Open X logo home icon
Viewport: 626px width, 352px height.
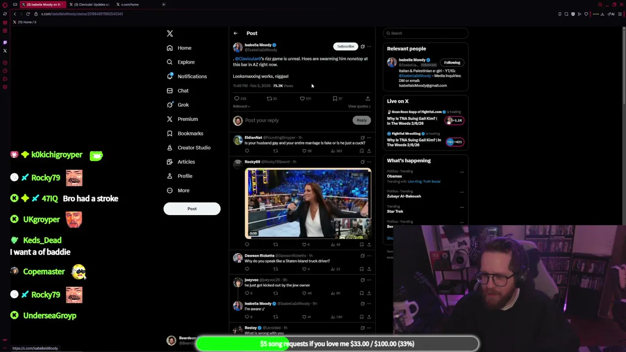point(170,34)
